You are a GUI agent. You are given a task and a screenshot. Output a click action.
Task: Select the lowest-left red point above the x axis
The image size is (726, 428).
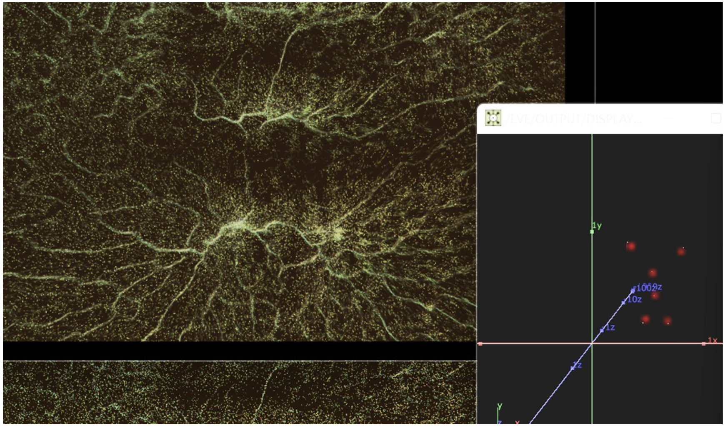pos(646,319)
